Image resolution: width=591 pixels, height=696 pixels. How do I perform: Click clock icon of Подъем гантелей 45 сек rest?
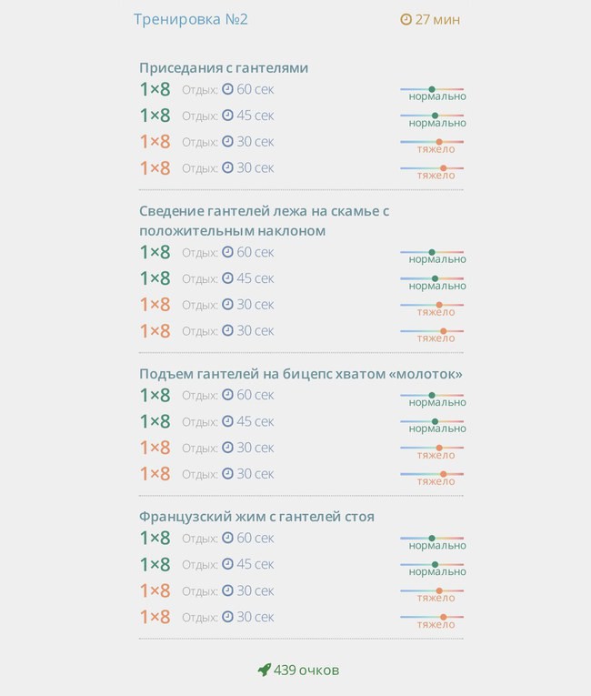coord(227,421)
